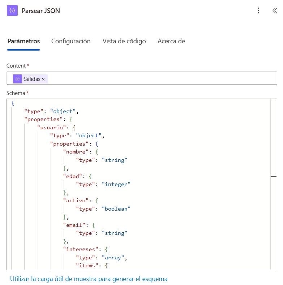Image resolution: width=283 pixels, height=285 pixels.
Task: Click the Parsear JSON title text
Action: [x=41, y=11]
